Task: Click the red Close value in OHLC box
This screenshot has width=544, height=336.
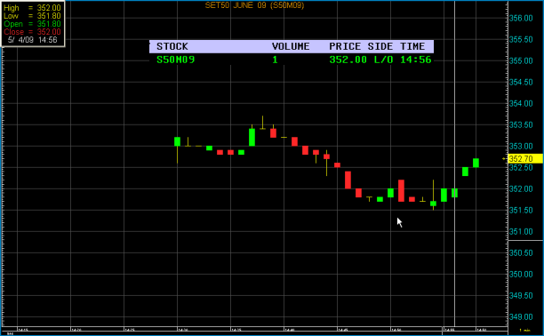Action: [49, 32]
